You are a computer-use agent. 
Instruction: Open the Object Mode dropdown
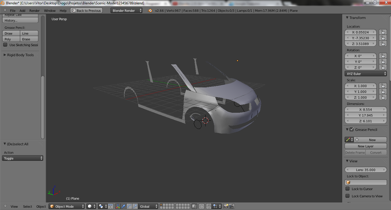67,206
